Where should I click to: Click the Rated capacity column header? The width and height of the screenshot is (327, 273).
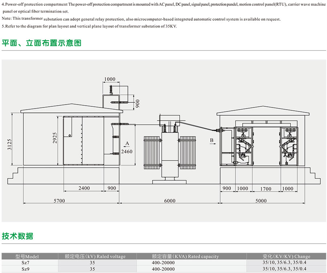coord(185,256)
